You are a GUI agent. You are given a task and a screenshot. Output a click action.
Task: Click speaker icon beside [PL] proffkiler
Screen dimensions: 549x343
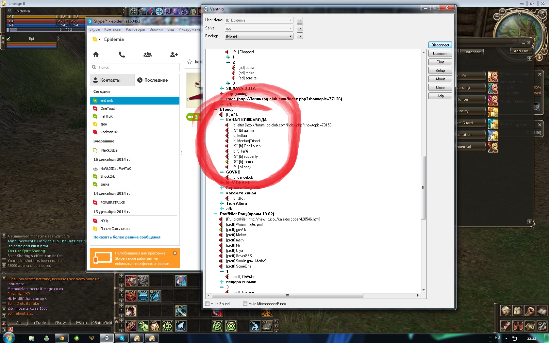[221, 219]
